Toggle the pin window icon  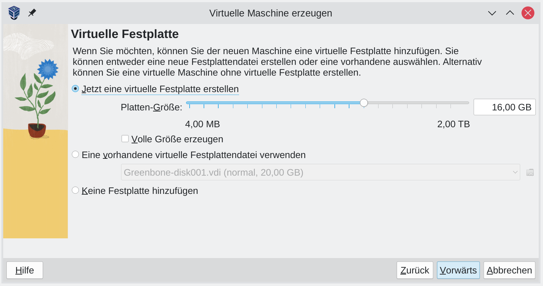click(x=32, y=13)
